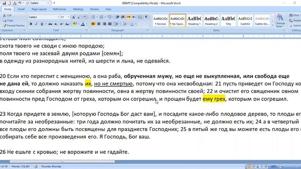Viewport: 301px width, 169px height.
Task: Apply the Normal style
Action: [160, 21]
